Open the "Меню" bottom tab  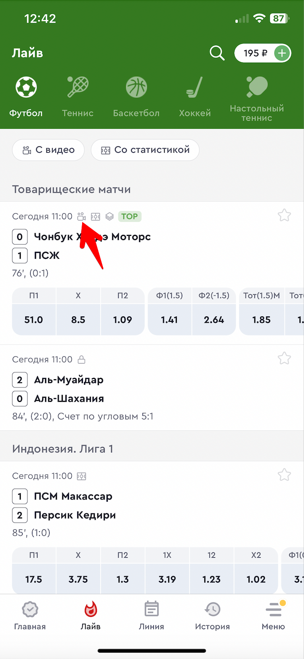(273, 616)
